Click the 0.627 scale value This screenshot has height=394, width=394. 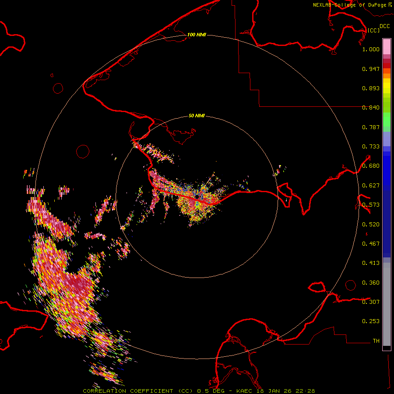click(371, 186)
